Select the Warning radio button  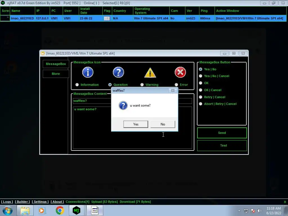(142, 85)
